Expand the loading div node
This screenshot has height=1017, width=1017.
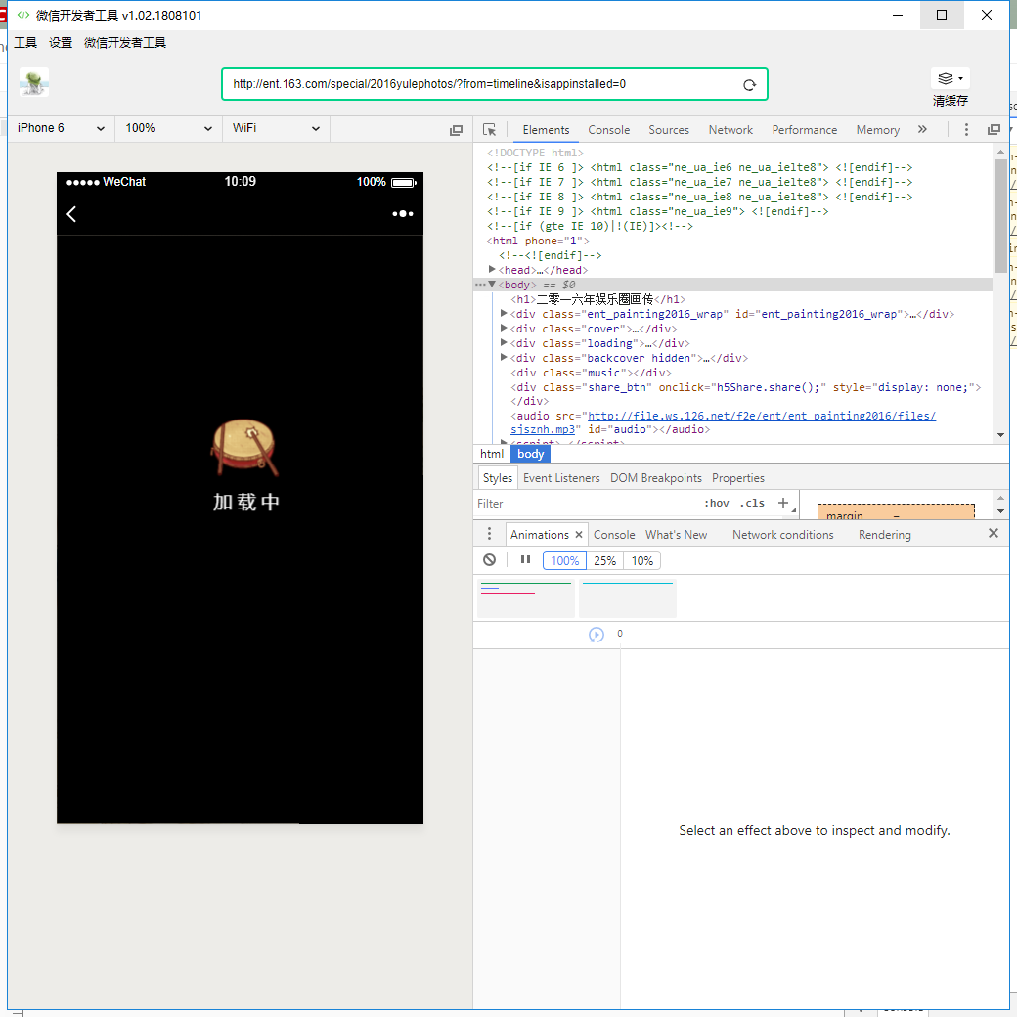504,342
